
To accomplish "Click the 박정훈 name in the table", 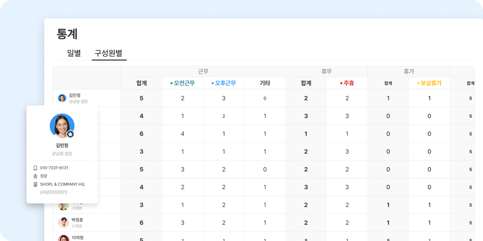I will point(77,220).
